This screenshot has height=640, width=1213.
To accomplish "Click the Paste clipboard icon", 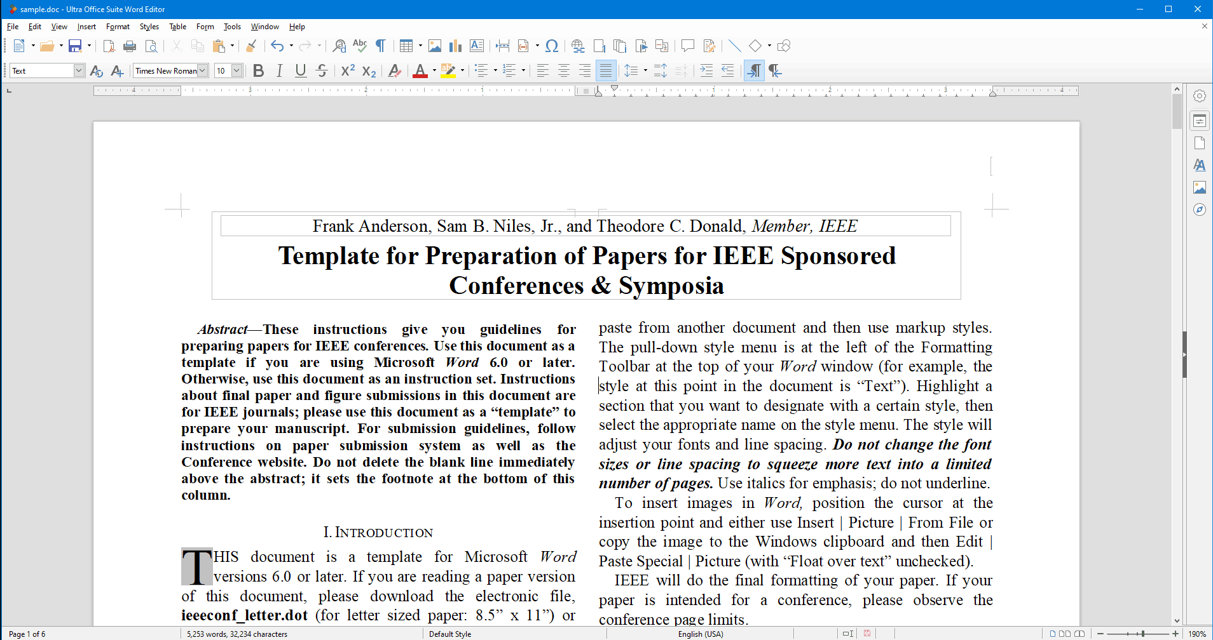I will (x=219, y=46).
